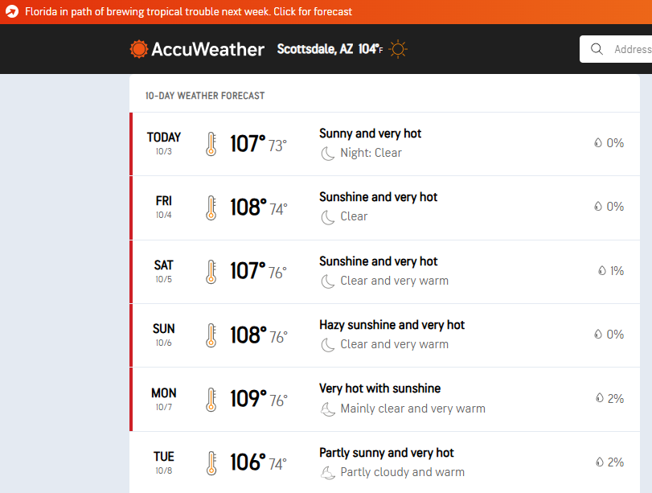
Task: Click Tuesday's partly cloudy night icon
Action: tap(328, 472)
